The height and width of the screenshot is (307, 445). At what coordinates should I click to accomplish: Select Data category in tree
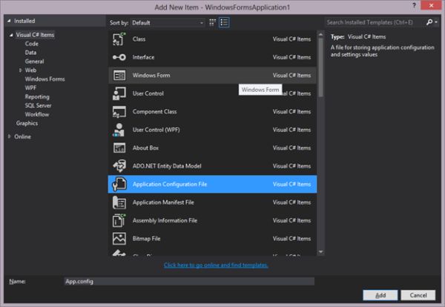pos(30,53)
